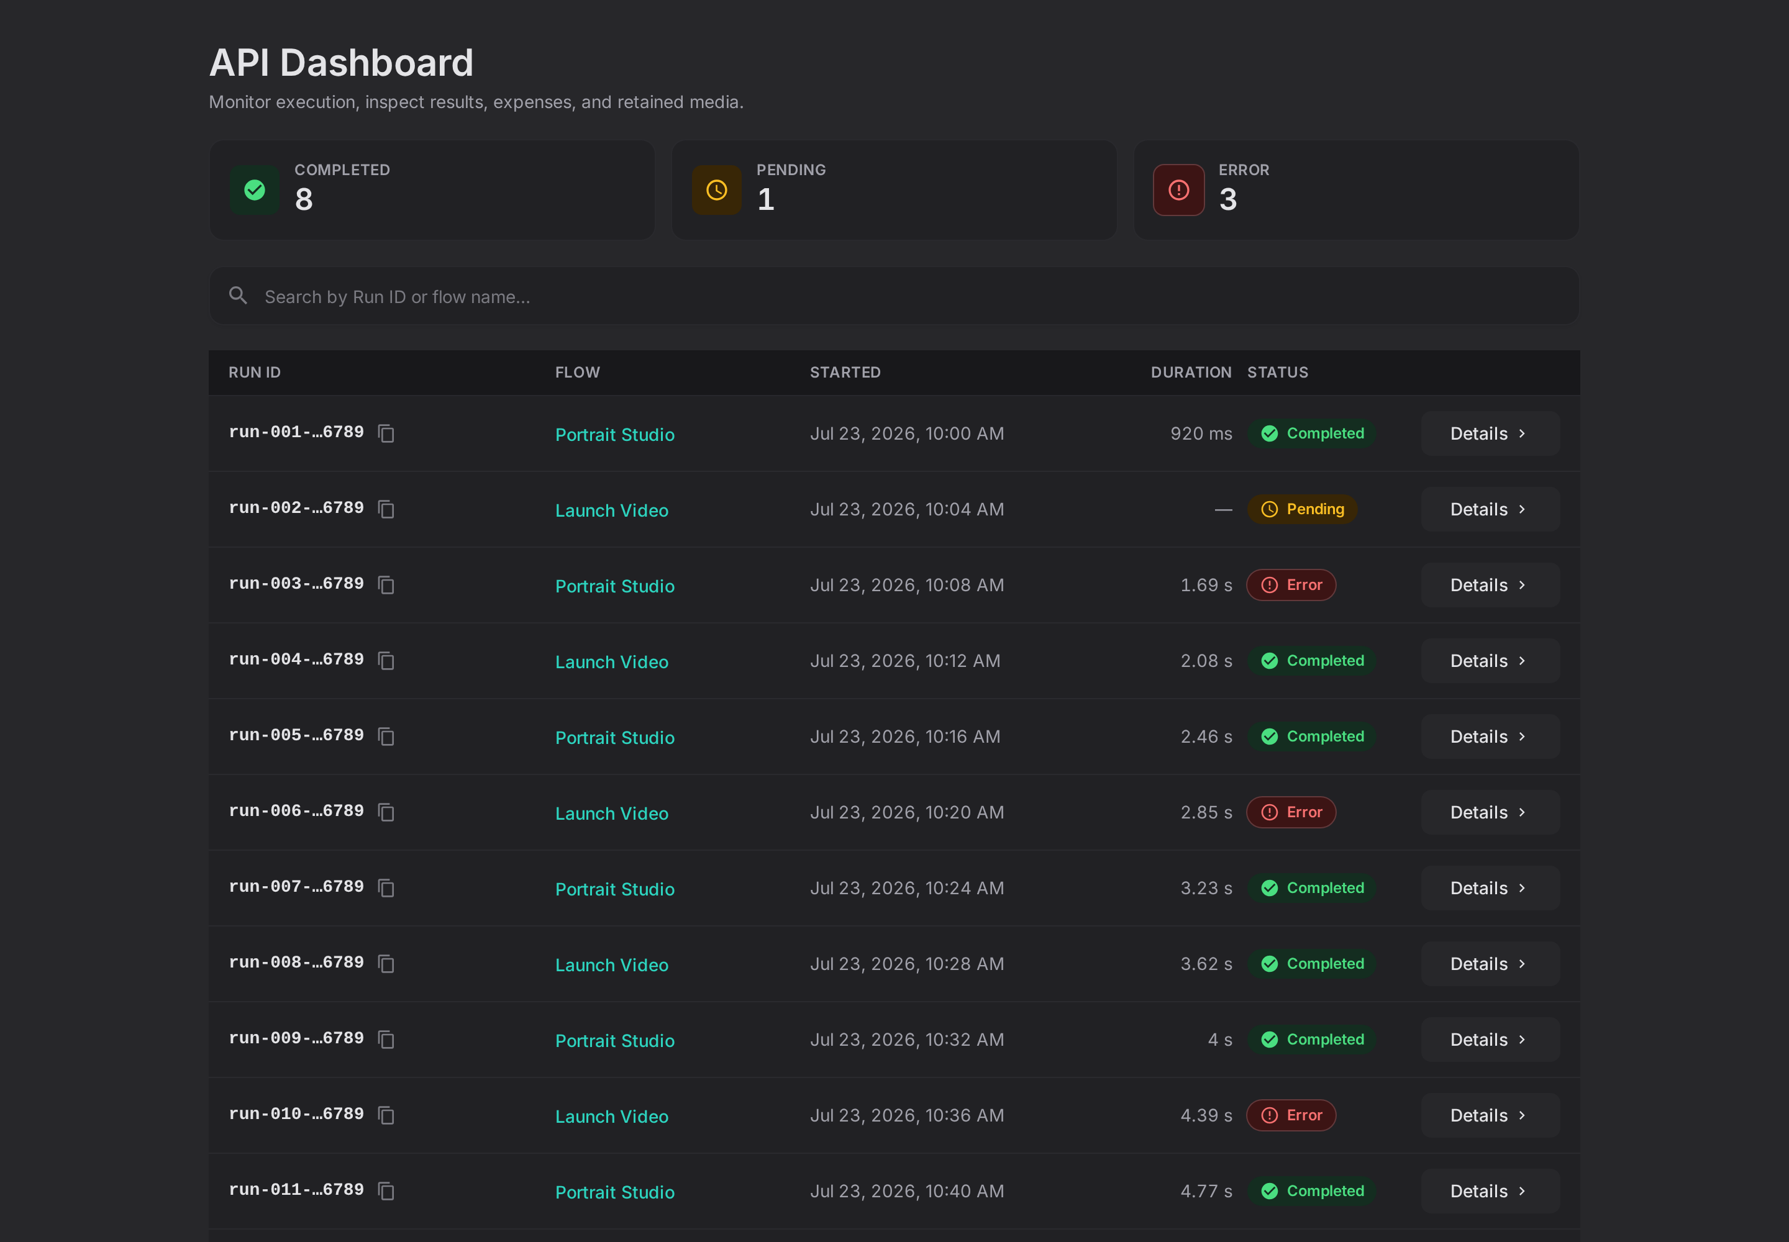The width and height of the screenshot is (1789, 1242).
Task: Copy run ID for run-004-…6789
Action: click(386, 661)
